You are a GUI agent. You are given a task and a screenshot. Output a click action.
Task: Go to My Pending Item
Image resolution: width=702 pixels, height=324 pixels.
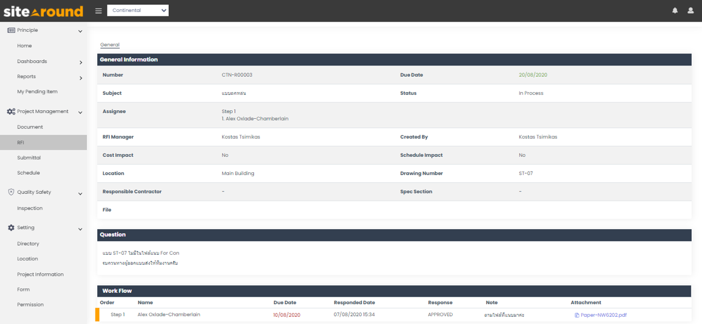tap(37, 92)
